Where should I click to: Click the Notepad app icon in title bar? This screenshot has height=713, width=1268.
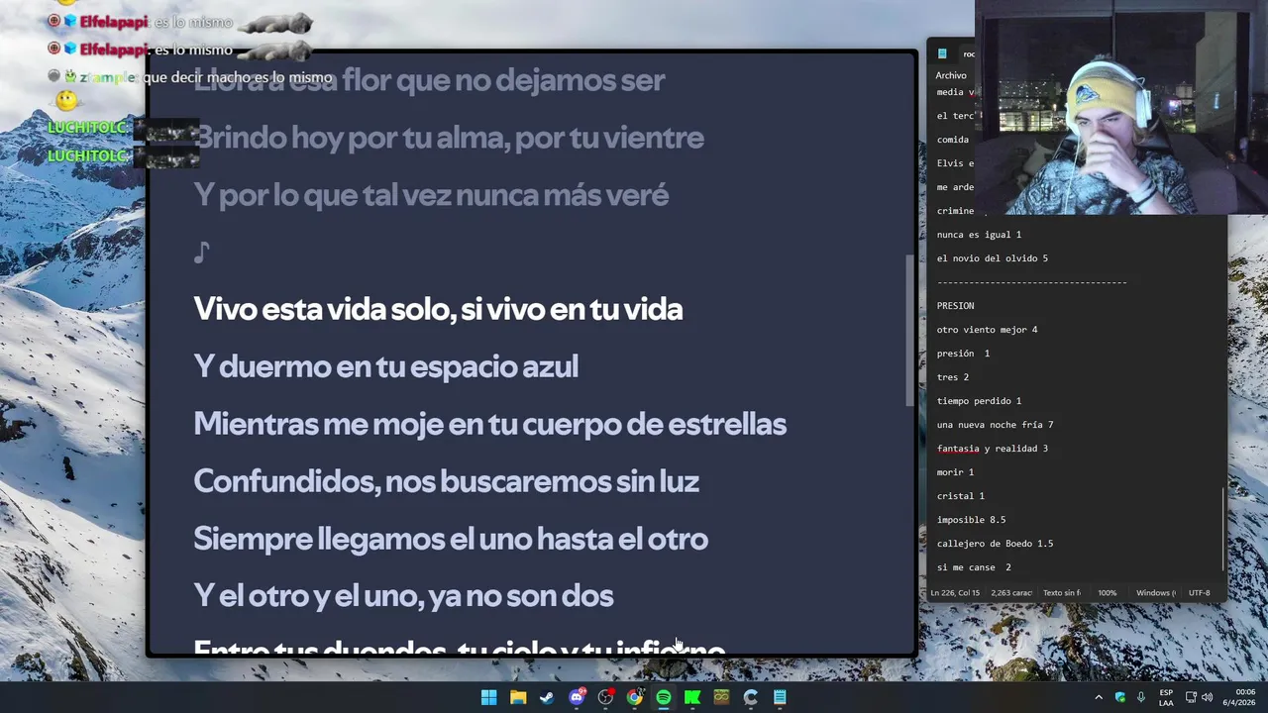942,53
